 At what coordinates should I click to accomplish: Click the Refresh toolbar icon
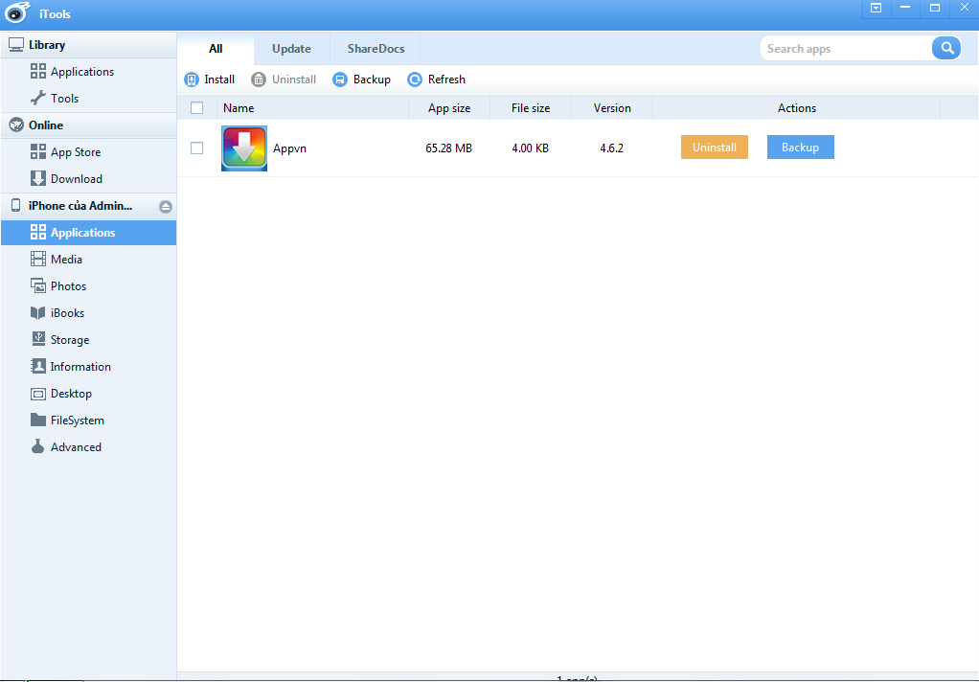(415, 80)
